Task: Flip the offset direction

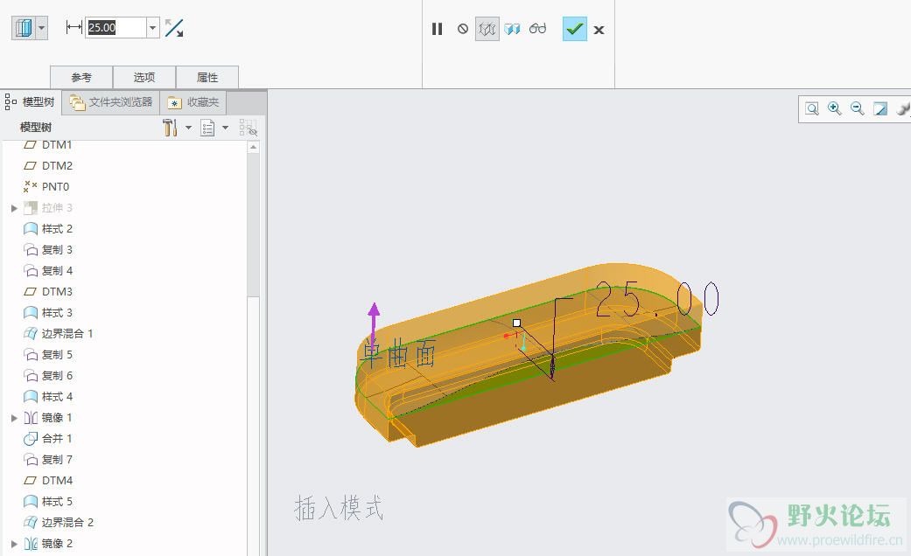Action: tap(174, 27)
